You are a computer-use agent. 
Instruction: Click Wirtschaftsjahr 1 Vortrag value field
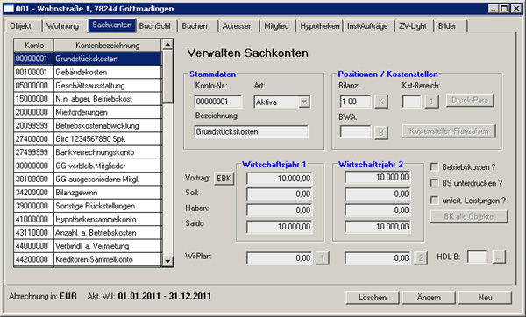[279, 179]
